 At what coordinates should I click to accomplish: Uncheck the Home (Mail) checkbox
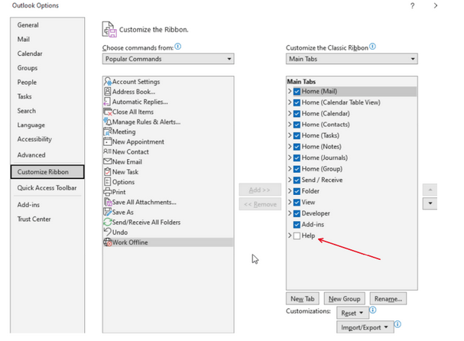point(297,92)
